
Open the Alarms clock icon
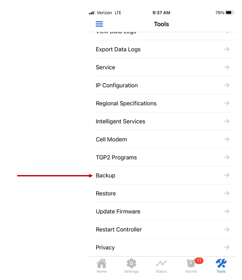pyautogui.click(x=191, y=264)
